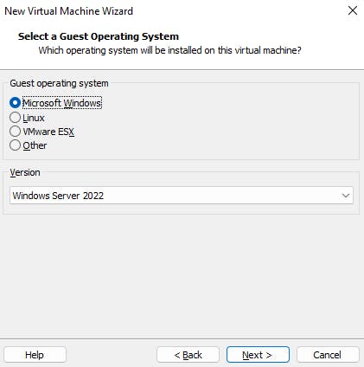The image size is (364, 367).
Task: Choose Linux as guest operating system
Action: point(15,118)
